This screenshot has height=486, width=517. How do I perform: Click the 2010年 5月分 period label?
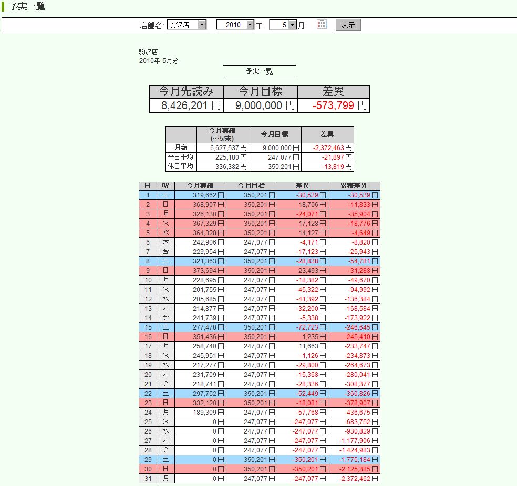[x=159, y=60]
